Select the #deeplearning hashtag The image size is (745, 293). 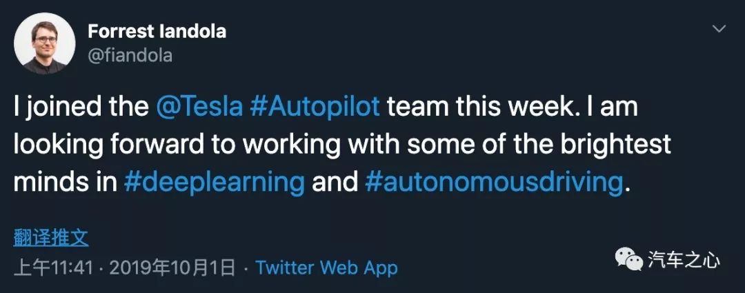(x=215, y=182)
